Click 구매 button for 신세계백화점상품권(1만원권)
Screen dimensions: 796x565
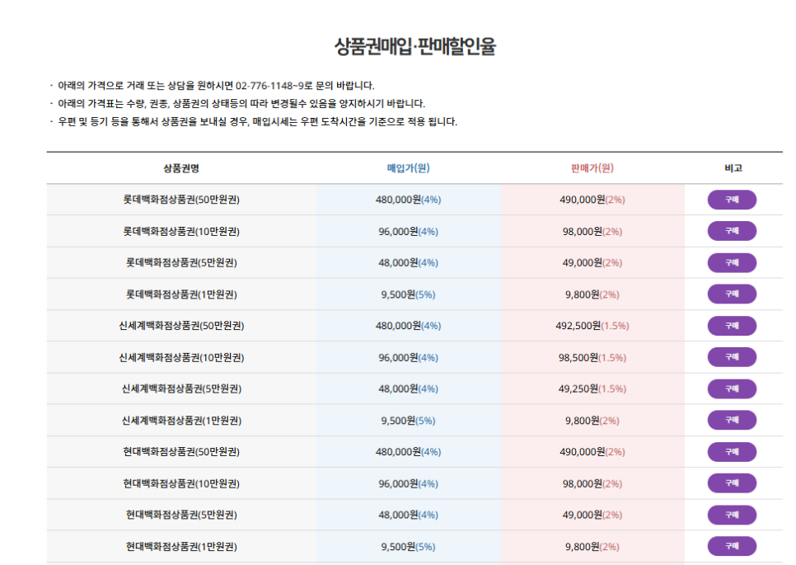coord(732,420)
